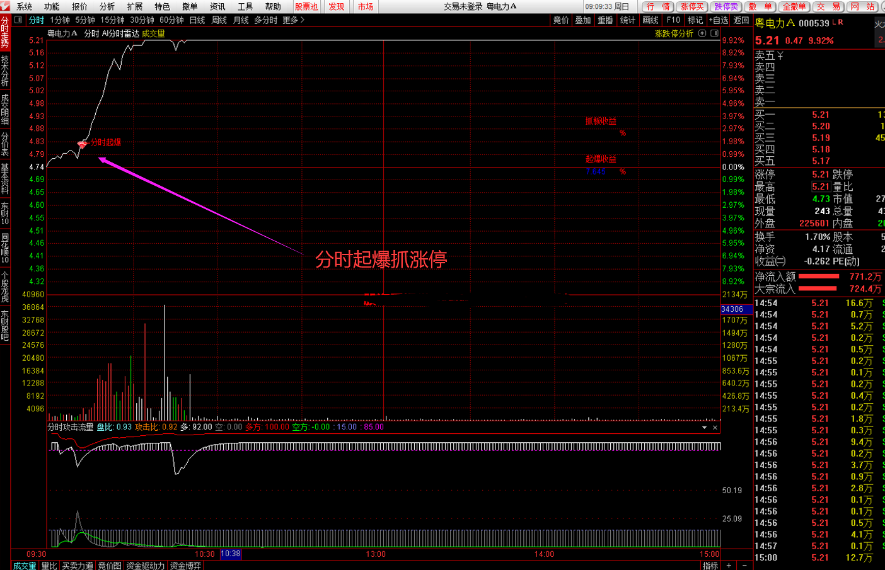
Task: Add stock using +自选 button
Action: point(719,20)
